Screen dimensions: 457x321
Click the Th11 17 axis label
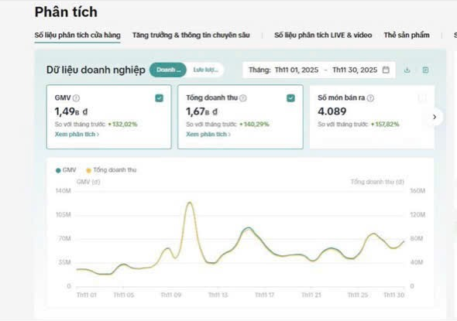(265, 295)
